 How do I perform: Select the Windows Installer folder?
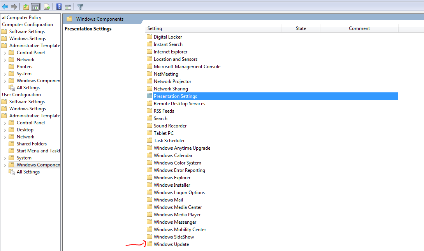[172, 185]
